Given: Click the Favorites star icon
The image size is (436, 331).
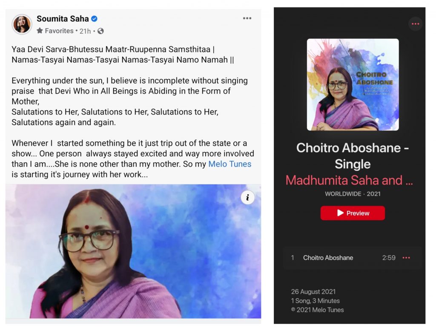Looking at the screenshot, I should [x=40, y=31].
